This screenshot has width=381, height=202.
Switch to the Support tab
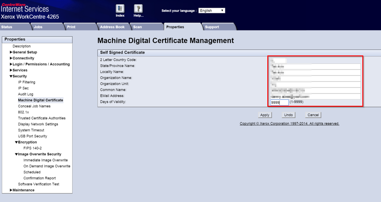click(x=212, y=27)
